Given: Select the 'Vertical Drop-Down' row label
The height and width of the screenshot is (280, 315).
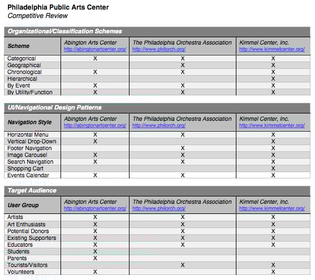Looking at the screenshot, I should pyautogui.click(x=32, y=142).
